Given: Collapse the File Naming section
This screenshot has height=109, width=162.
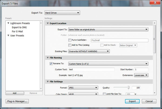Looking at the screenshot, I should tap(48, 58).
